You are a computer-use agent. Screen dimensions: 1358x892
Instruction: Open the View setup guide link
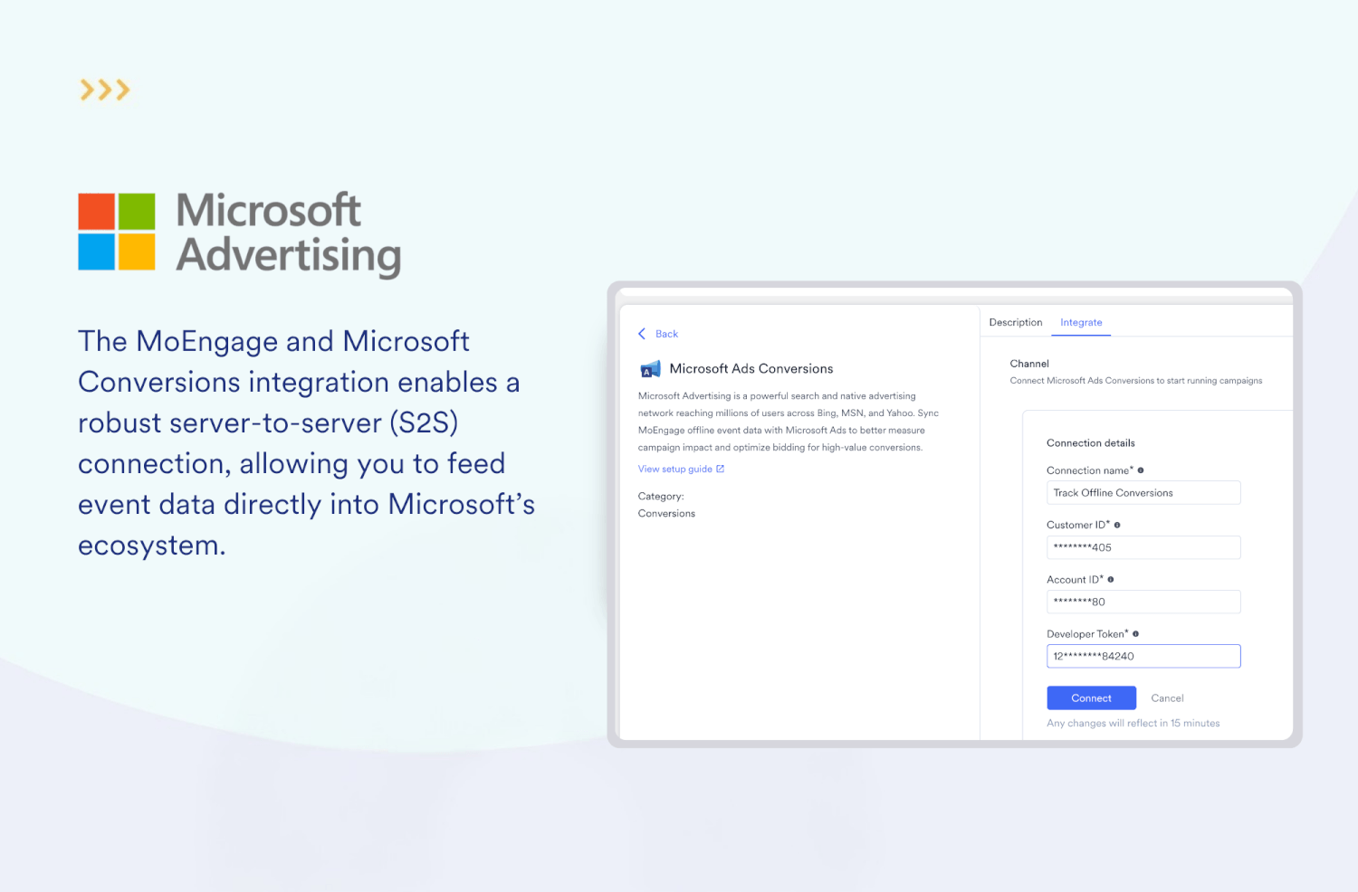tap(674, 469)
